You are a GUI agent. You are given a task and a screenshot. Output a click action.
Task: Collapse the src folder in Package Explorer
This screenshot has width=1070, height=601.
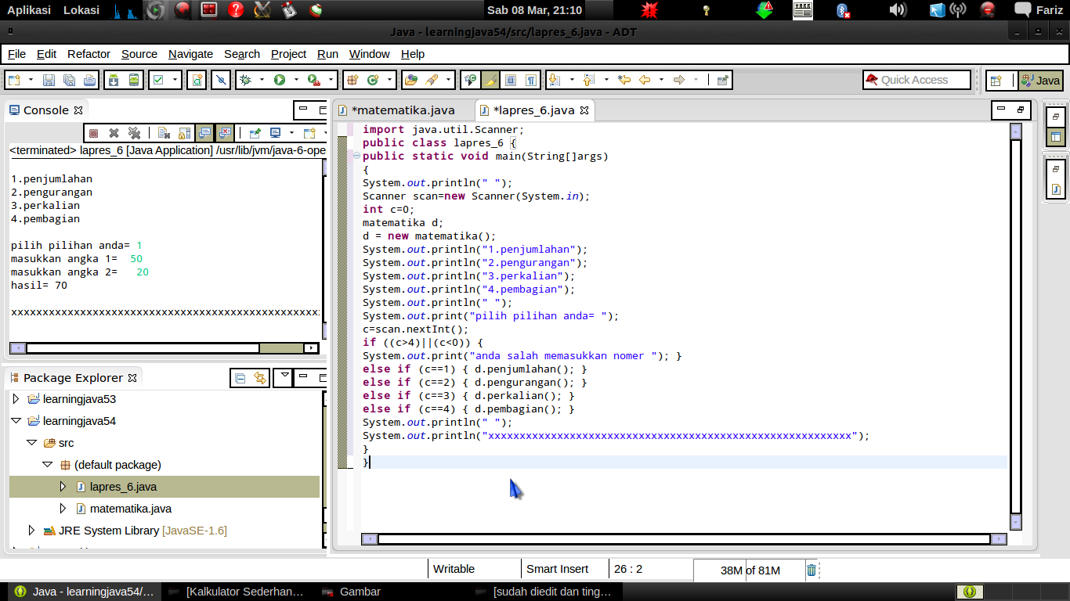click(31, 443)
